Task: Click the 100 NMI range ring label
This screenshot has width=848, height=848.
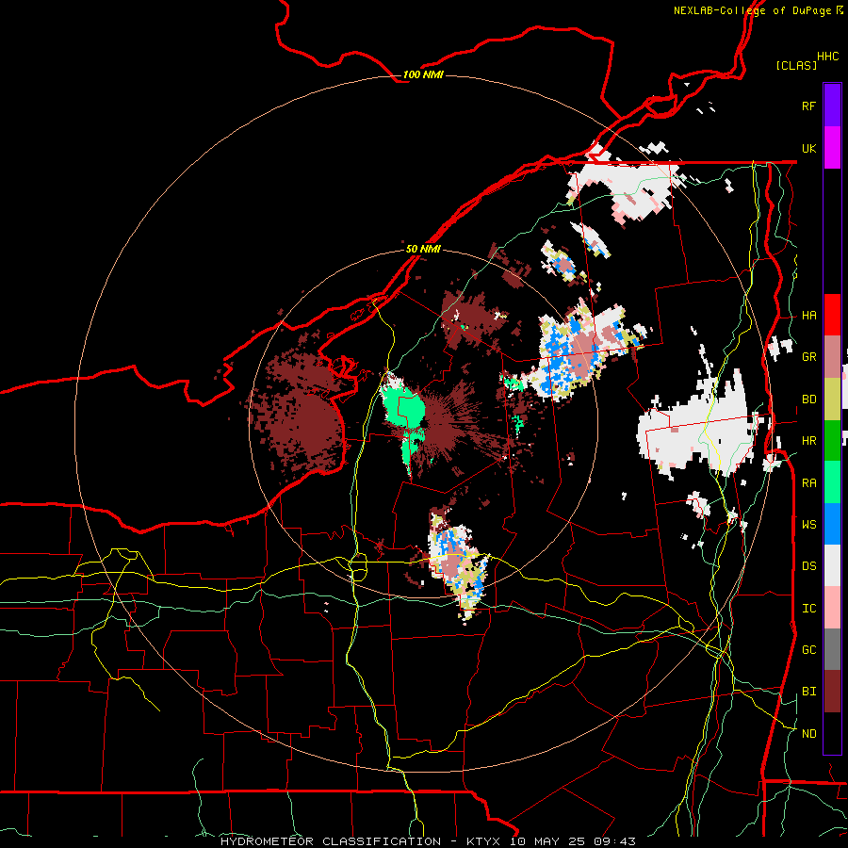Action: (x=423, y=74)
